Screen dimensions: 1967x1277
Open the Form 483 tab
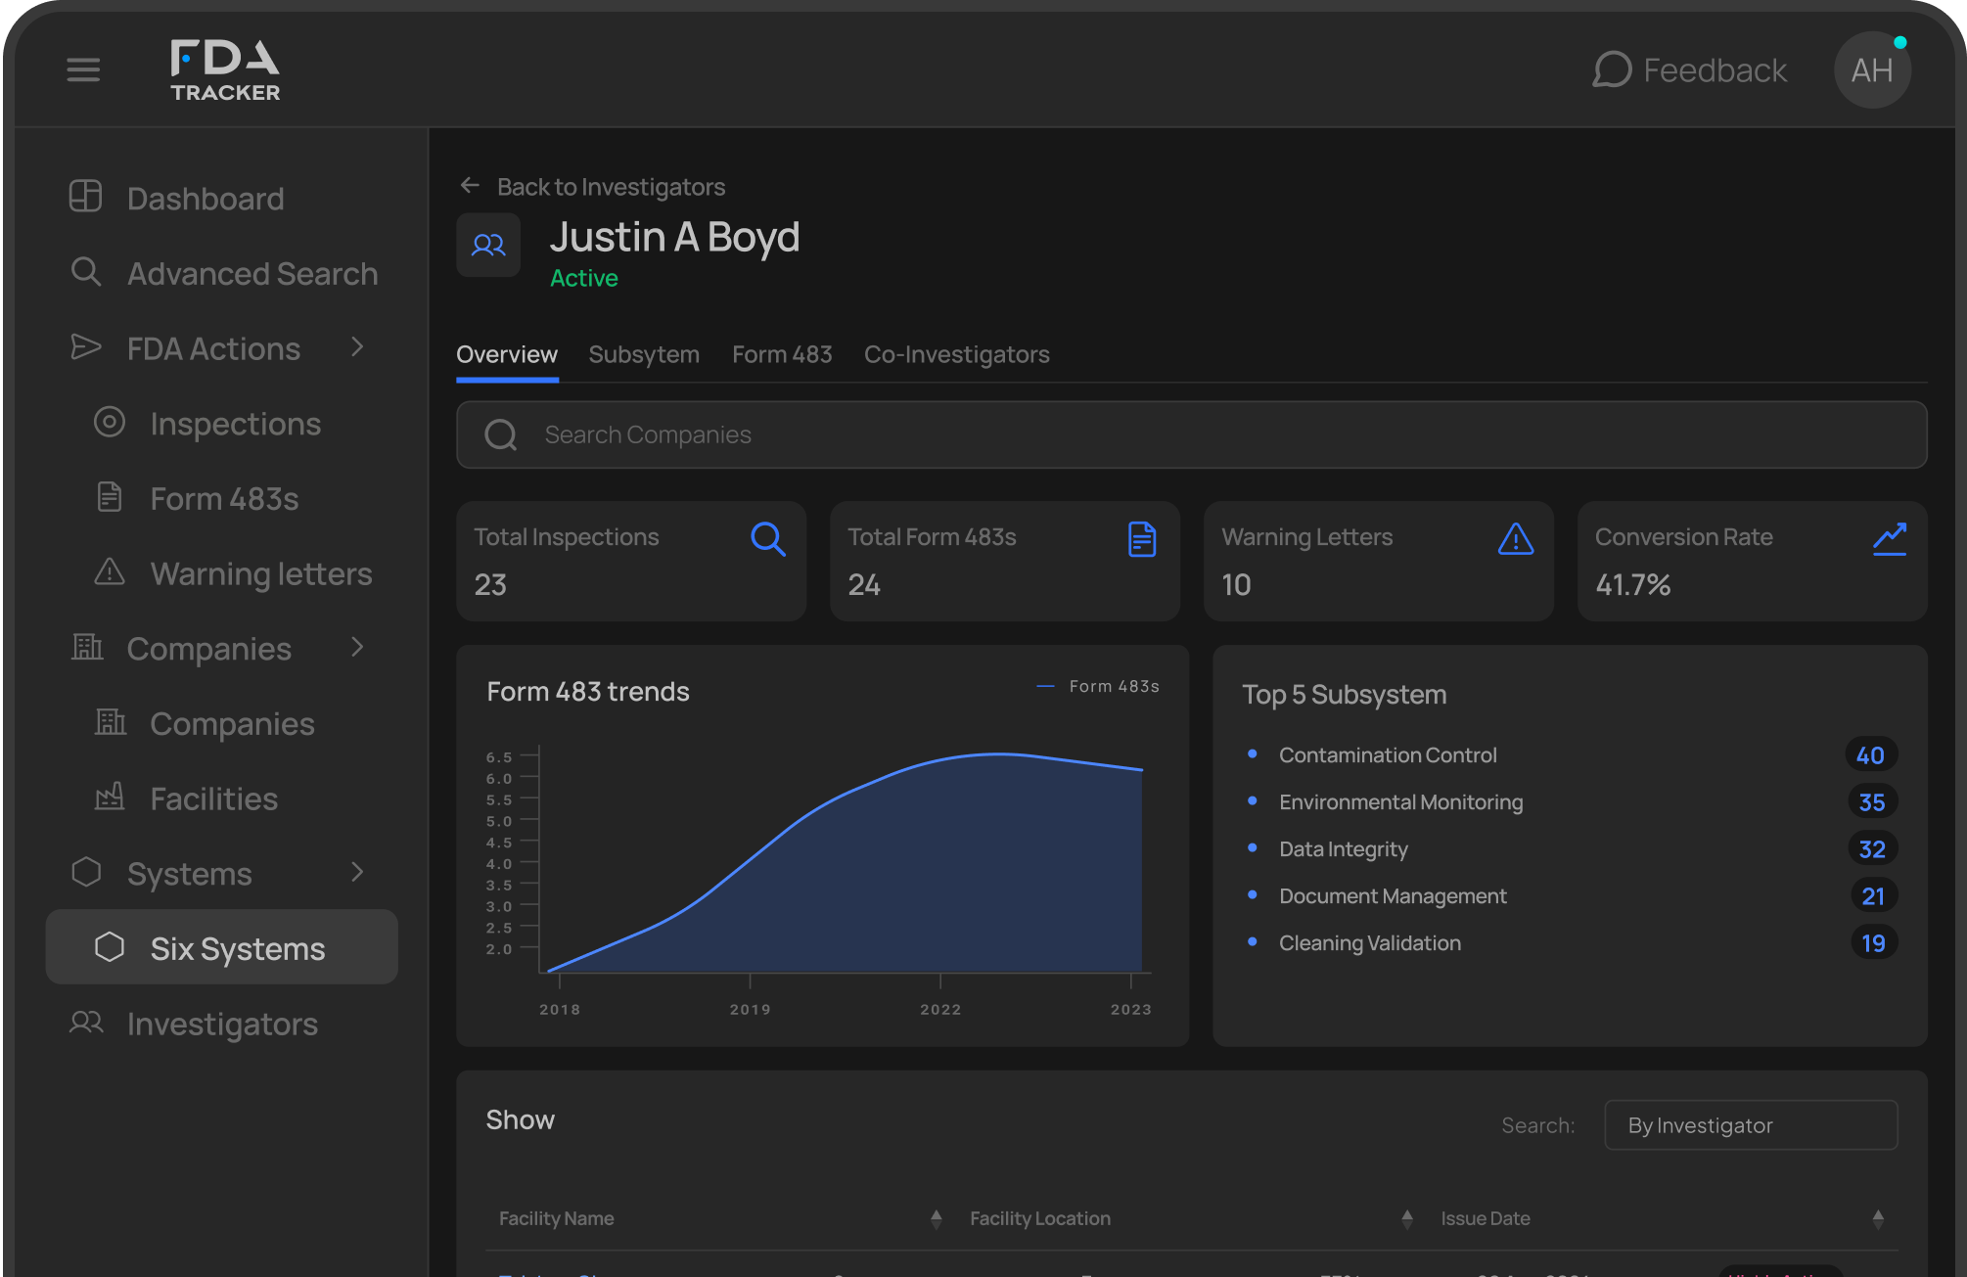click(782, 354)
